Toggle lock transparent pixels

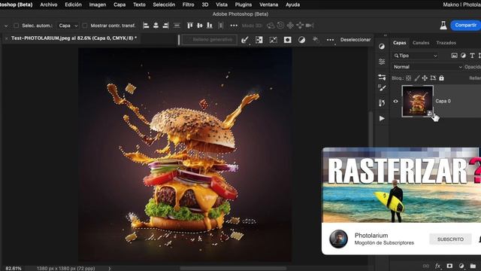pos(408,78)
